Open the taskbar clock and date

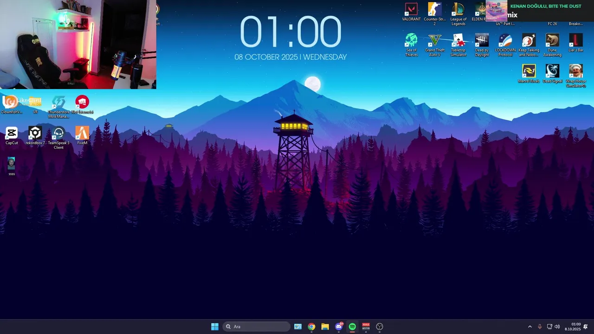[x=573, y=327]
